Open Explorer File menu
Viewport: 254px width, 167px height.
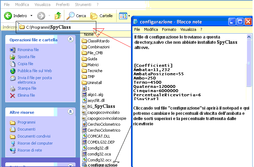pos(7,5)
